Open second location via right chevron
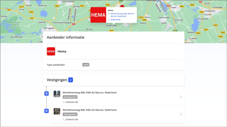Screen dimensions: 227x127 pyautogui.click(x=181, y=114)
